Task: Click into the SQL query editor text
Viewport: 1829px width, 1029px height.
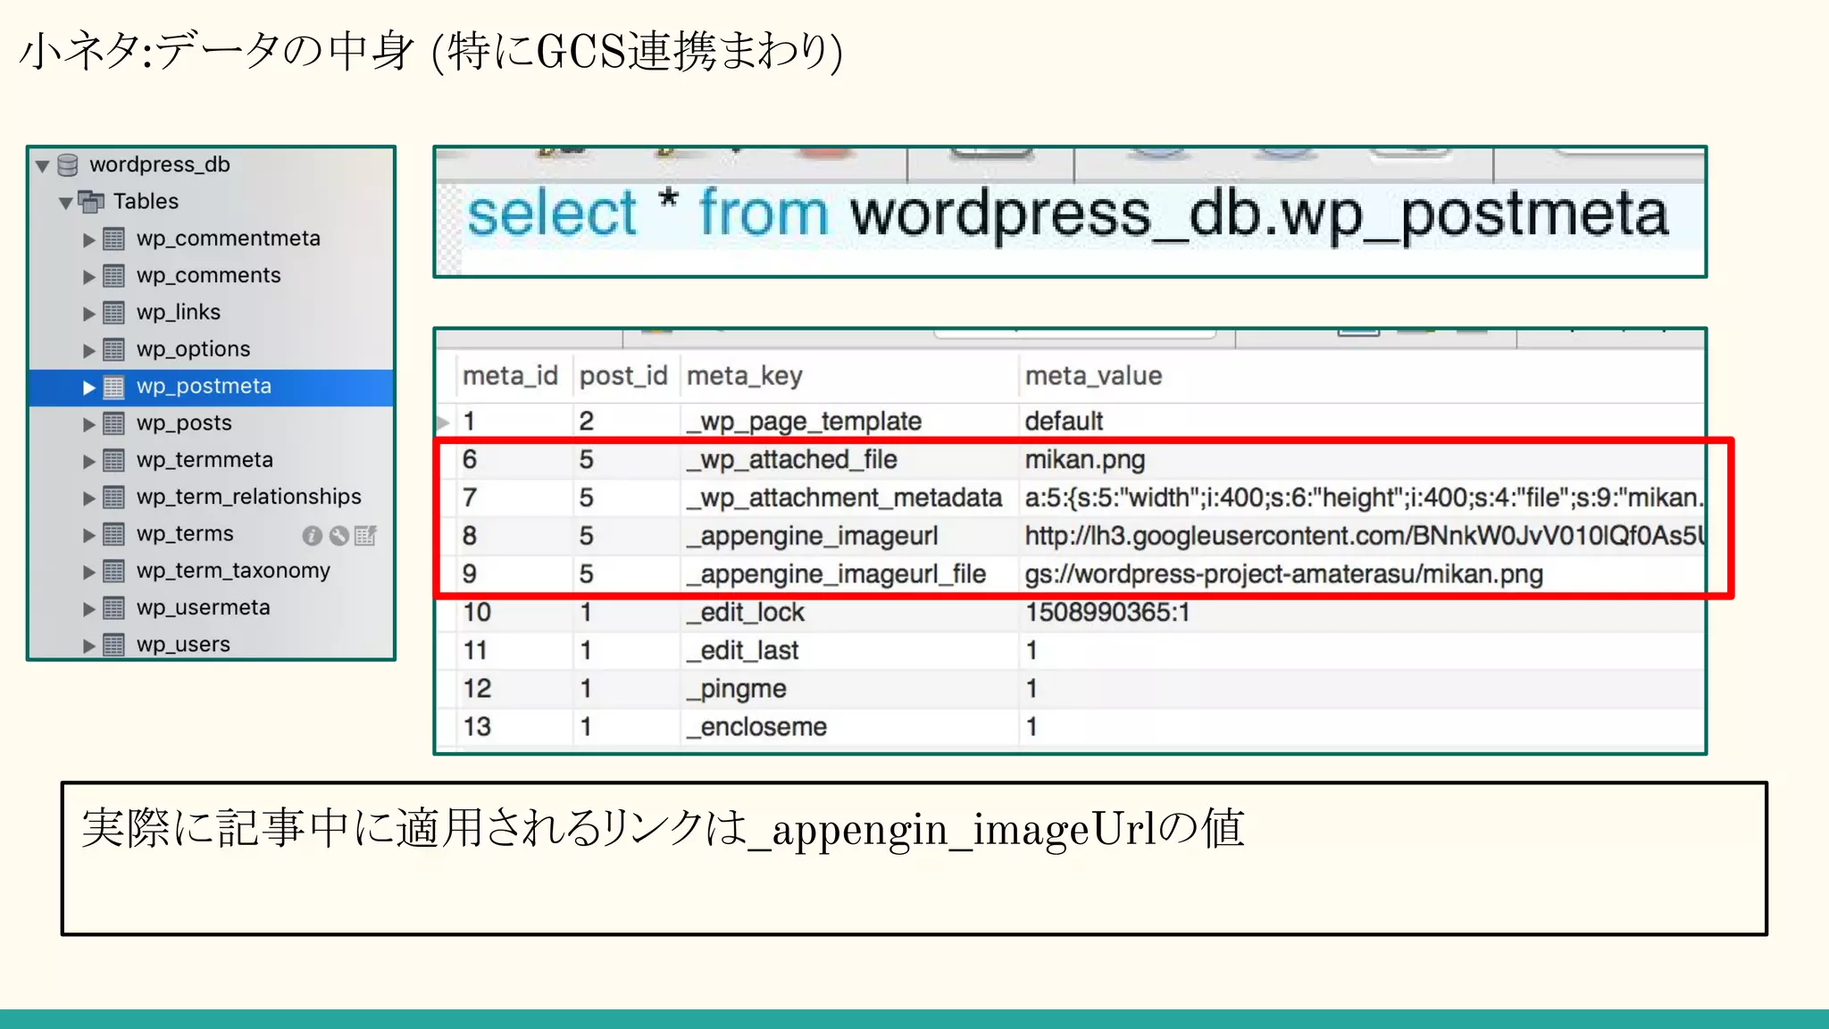Action: [1067, 214]
